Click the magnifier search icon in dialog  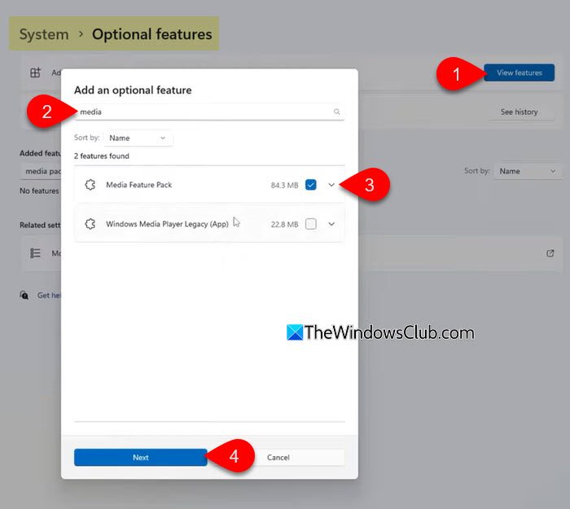336,112
